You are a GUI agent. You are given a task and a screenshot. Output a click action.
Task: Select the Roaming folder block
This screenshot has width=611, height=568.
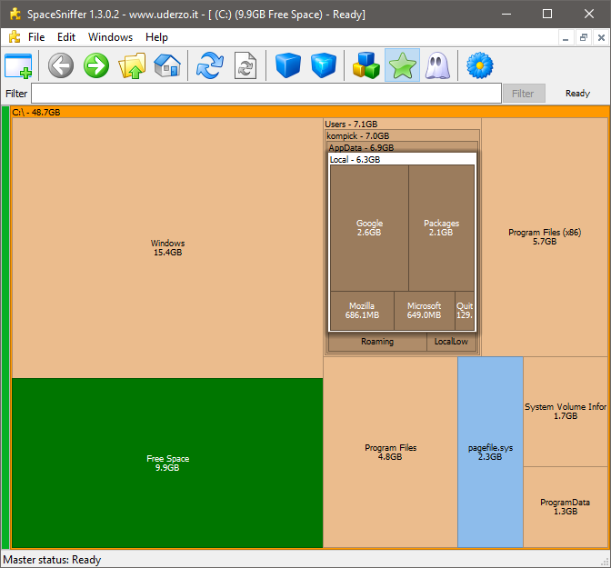377,342
